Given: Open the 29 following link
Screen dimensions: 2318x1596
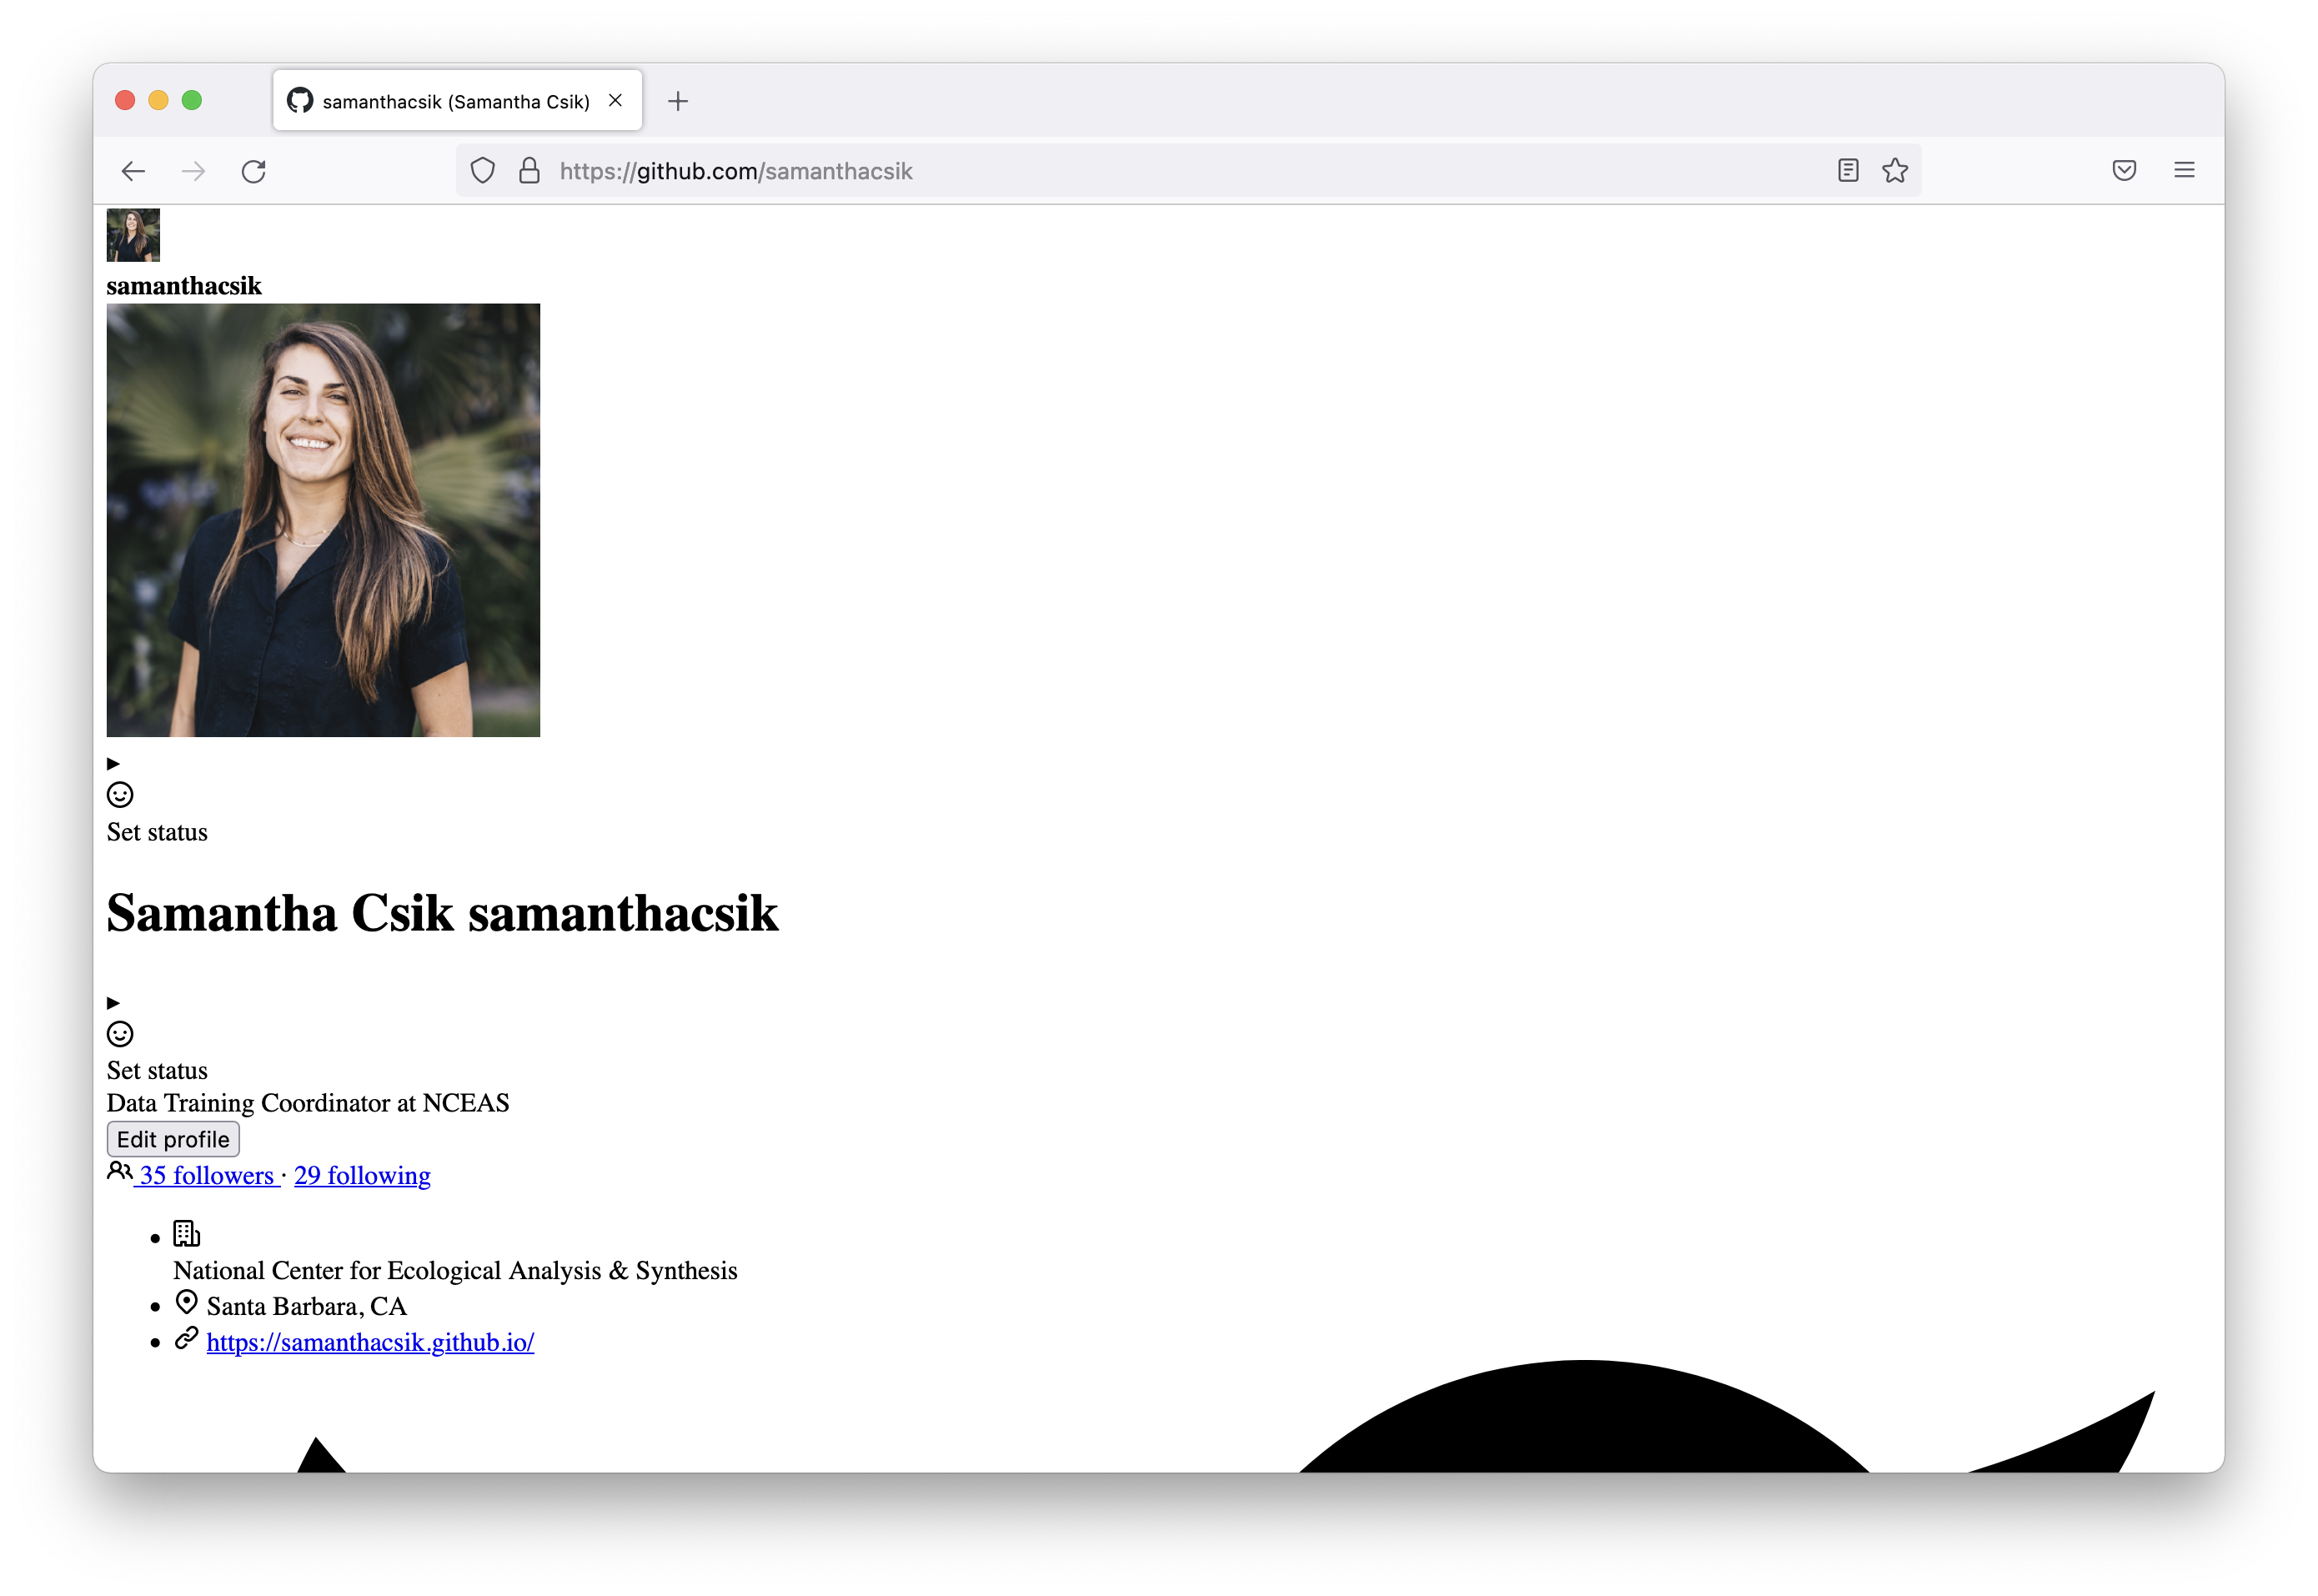Looking at the screenshot, I should point(362,1176).
